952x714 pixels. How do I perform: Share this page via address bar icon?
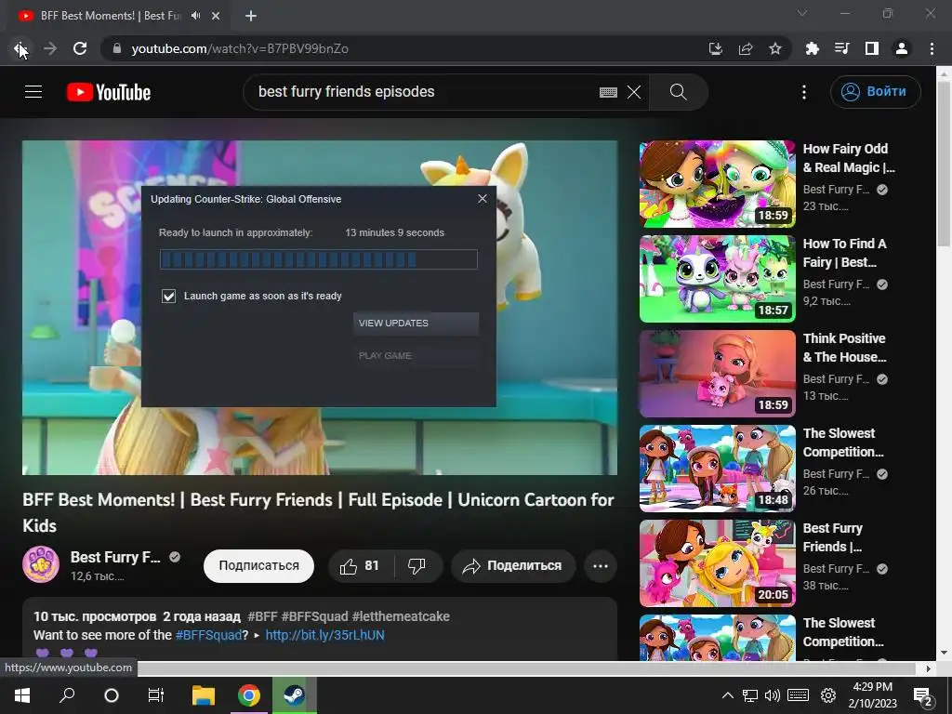tap(746, 48)
